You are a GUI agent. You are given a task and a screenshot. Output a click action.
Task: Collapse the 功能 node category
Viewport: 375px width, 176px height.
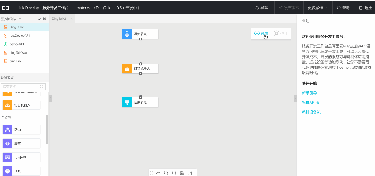[3, 117]
